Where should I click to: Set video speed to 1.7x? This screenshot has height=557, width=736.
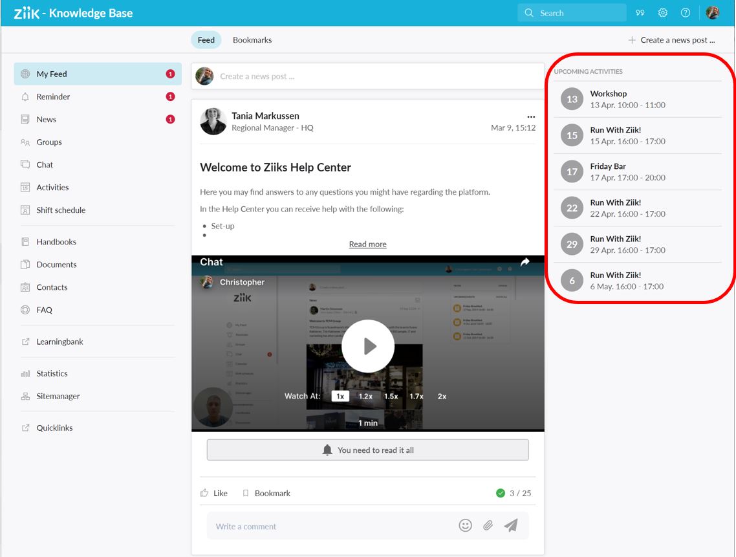(x=417, y=397)
